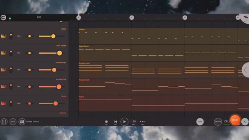249x140 pixels.
Task: Select the Toxic Electric clip in the playlist
Action: click(164, 53)
